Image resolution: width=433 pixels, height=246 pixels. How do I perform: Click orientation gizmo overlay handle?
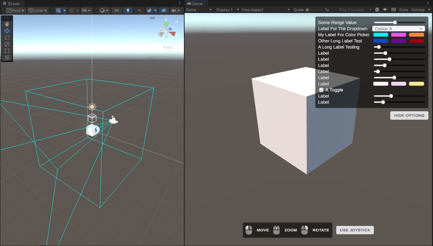[x=152, y=18]
